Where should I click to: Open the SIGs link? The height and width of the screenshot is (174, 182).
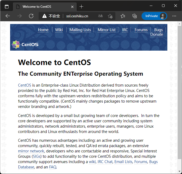(x=37, y=156)
